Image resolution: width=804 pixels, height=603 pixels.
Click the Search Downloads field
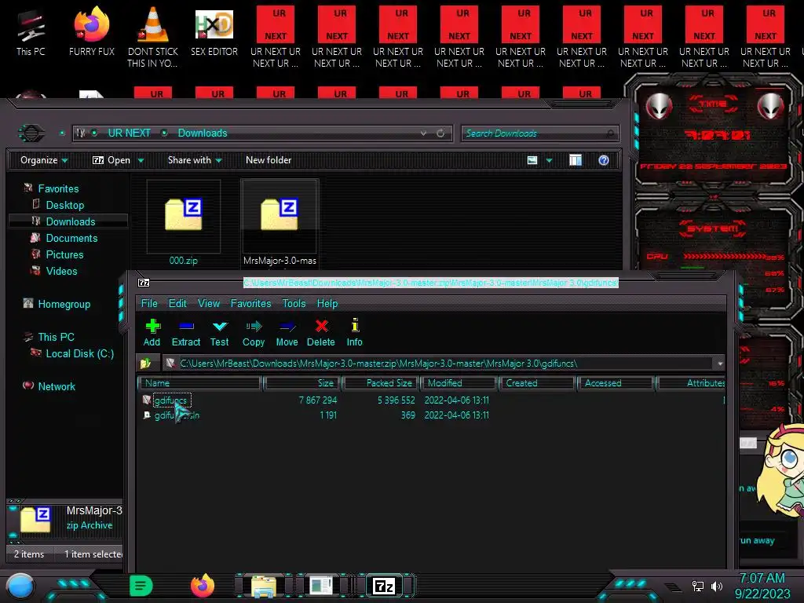pos(540,133)
